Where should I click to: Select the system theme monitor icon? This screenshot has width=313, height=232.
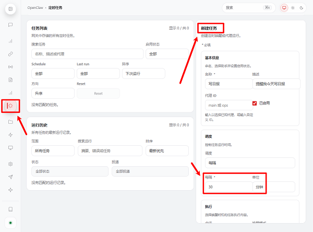click(x=284, y=8)
